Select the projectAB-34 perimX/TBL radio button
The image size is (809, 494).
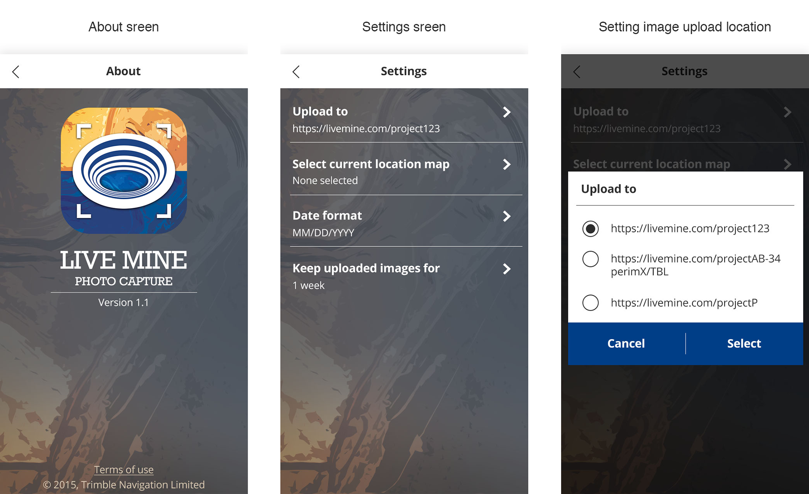(x=590, y=259)
